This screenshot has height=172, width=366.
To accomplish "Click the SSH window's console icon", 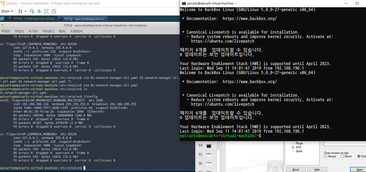I will pyautogui.click(x=184, y=3).
